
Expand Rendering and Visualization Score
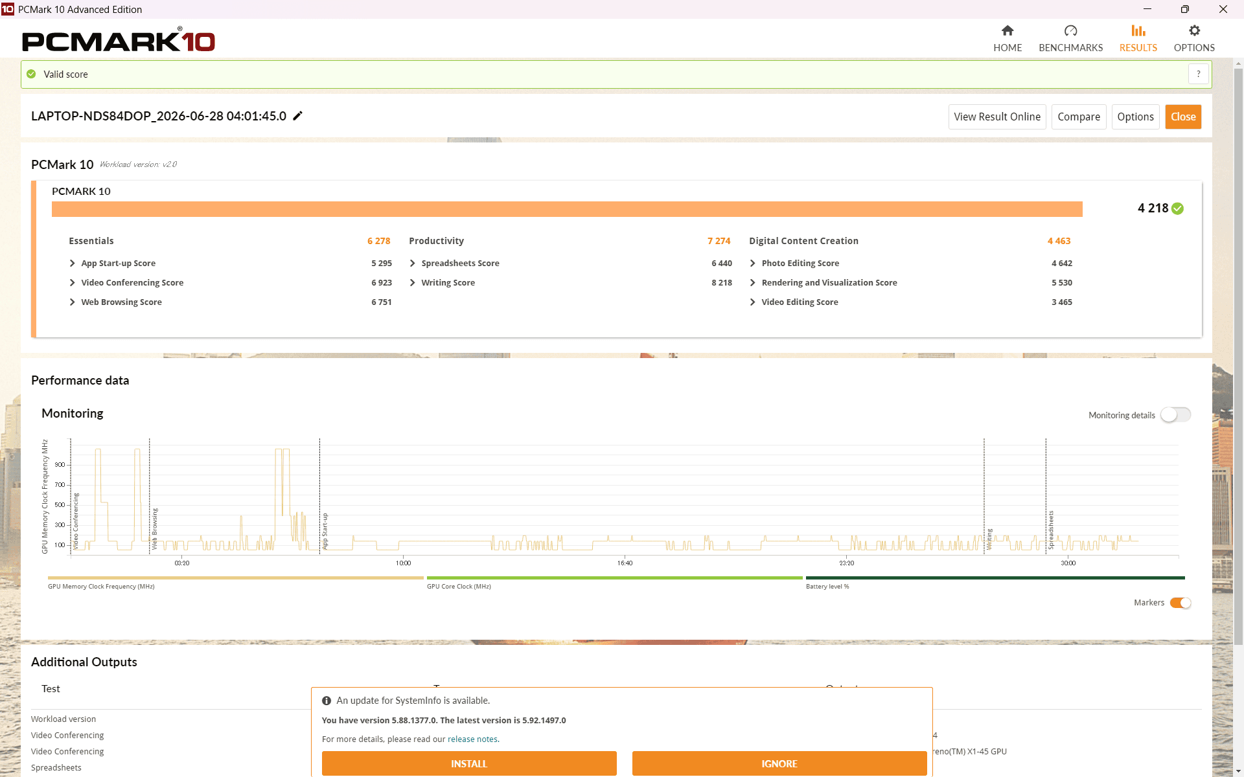[x=752, y=283]
